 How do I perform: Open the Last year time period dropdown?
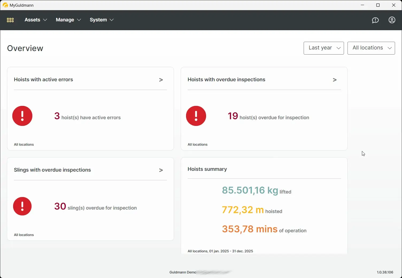(x=323, y=48)
